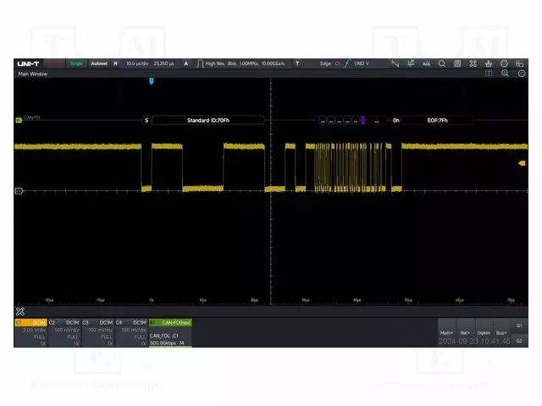This screenshot has width=542, height=406.
Task: Click the crossed tools icon below waveform
Action: click(20, 311)
